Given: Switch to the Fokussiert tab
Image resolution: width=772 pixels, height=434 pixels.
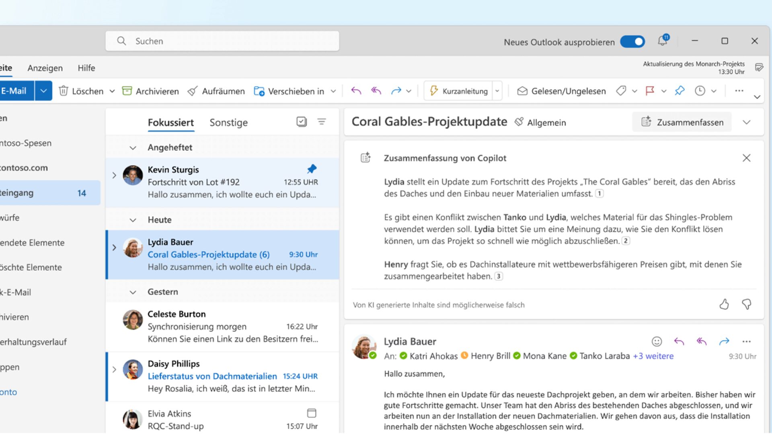Looking at the screenshot, I should [170, 123].
